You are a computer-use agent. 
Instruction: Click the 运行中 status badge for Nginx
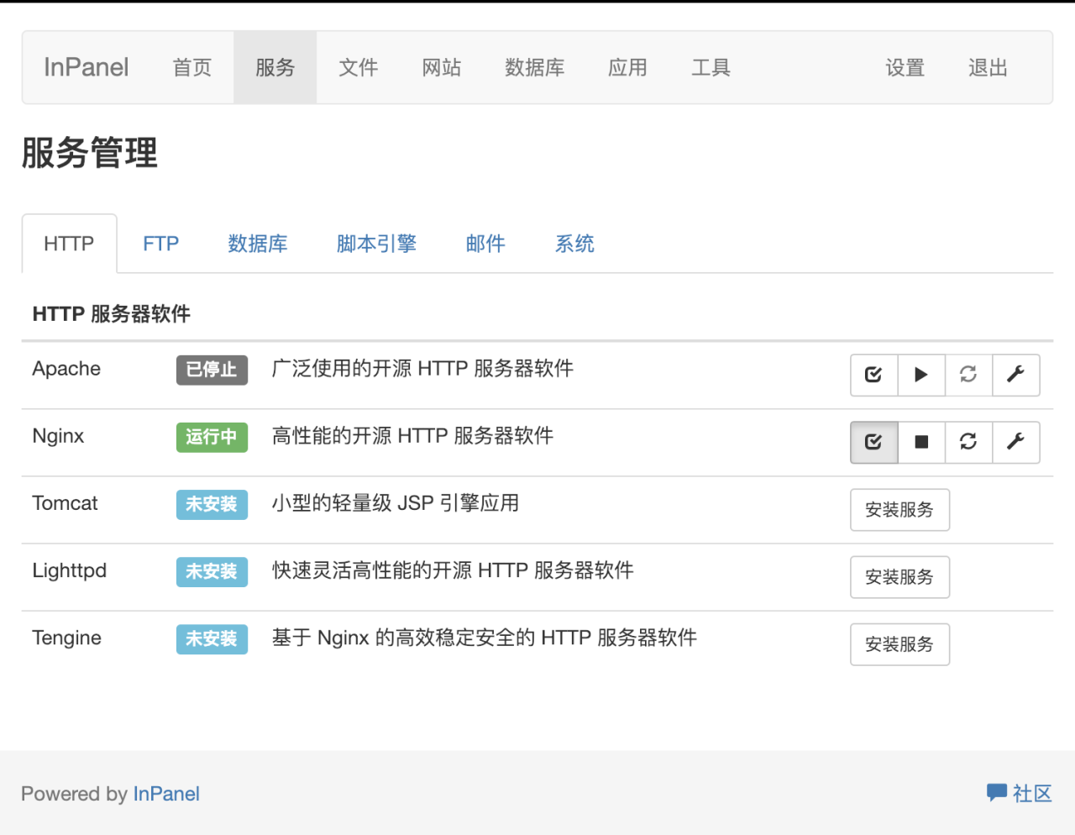(212, 438)
